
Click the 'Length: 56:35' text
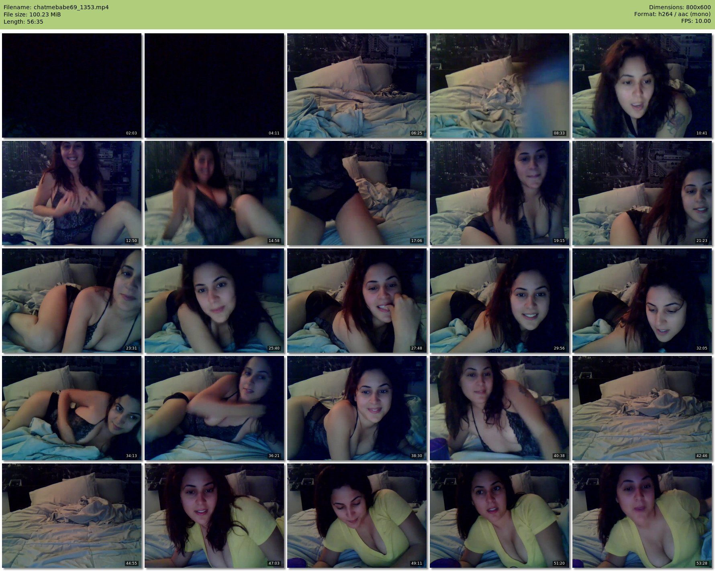pos(23,22)
